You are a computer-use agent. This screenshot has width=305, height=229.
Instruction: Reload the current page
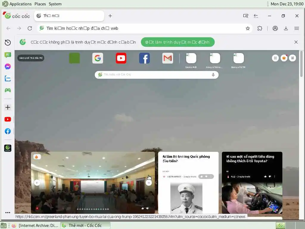click(x=30, y=28)
